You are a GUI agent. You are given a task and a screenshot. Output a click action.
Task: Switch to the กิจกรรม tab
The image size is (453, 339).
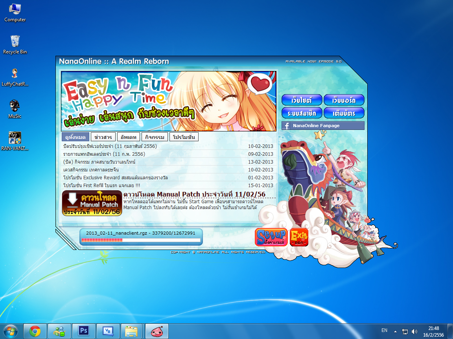point(155,137)
